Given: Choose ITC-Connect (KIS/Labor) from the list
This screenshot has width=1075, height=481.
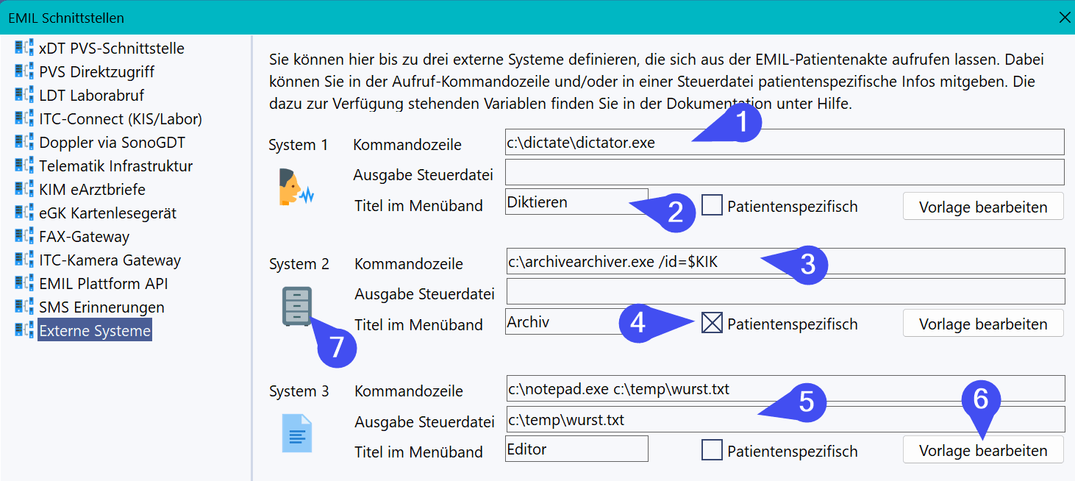Looking at the screenshot, I should (120, 119).
